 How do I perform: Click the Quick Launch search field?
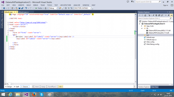click(148, 2)
